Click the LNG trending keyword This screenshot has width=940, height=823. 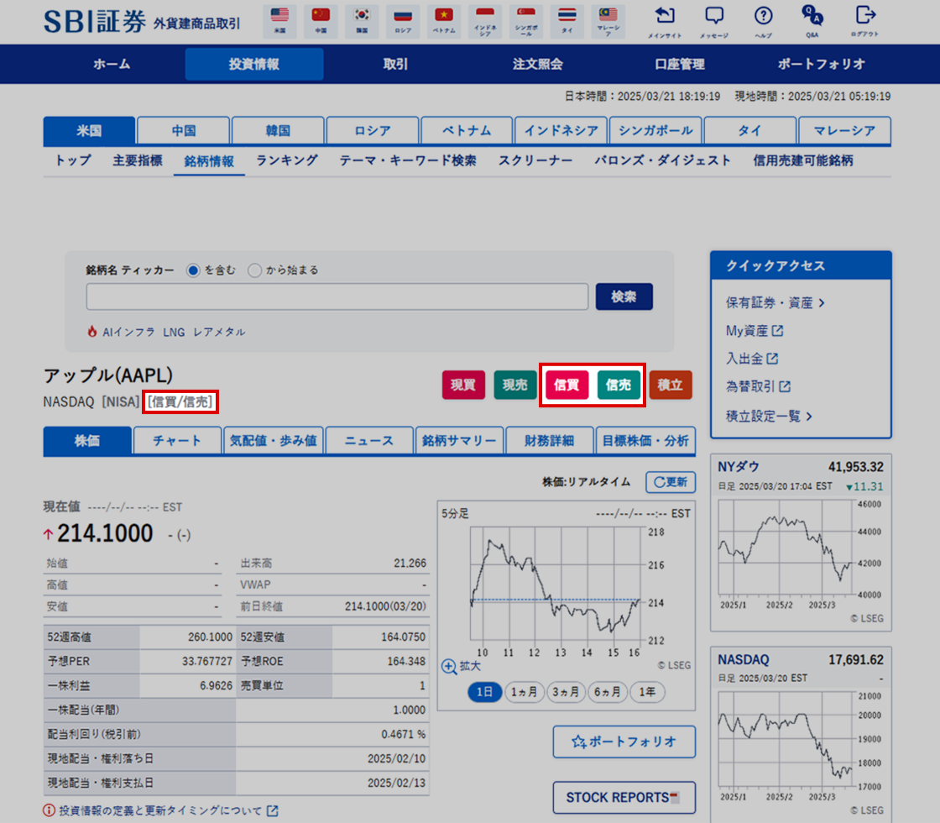[x=174, y=333]
